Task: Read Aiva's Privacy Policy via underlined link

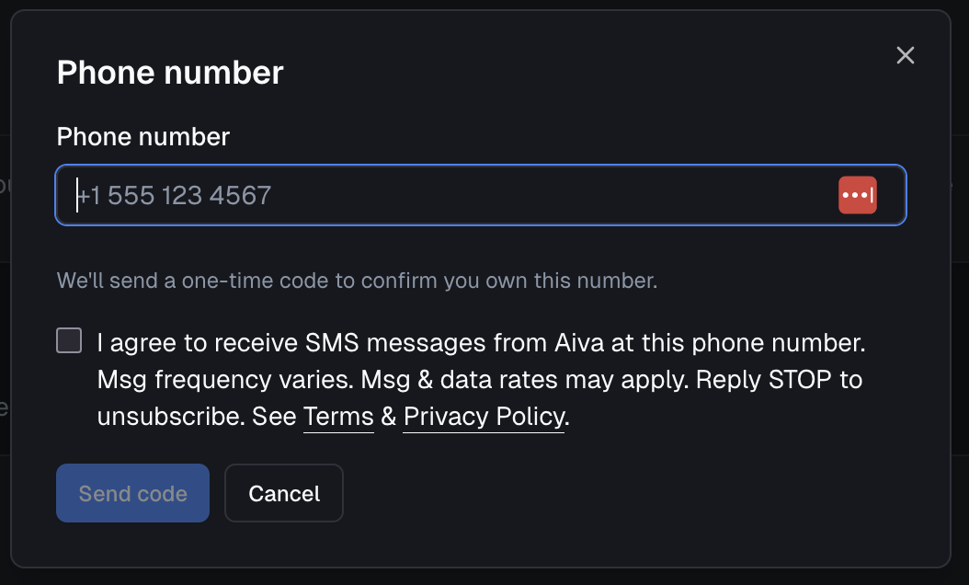Action: (484, 417)
